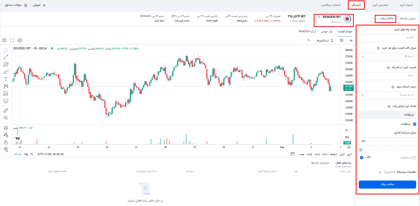Open the تاریخچه ربات‌ها history tab

pyautogui.click(x=320, y=163)
